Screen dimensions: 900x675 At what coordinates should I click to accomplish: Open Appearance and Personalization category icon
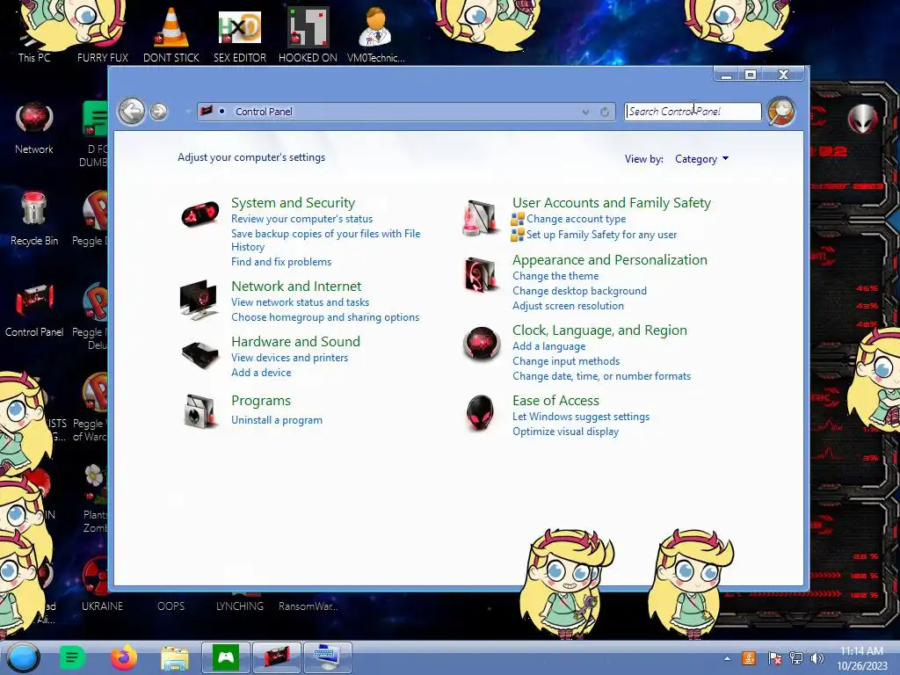pyautogui.click(x=481, y=274)
